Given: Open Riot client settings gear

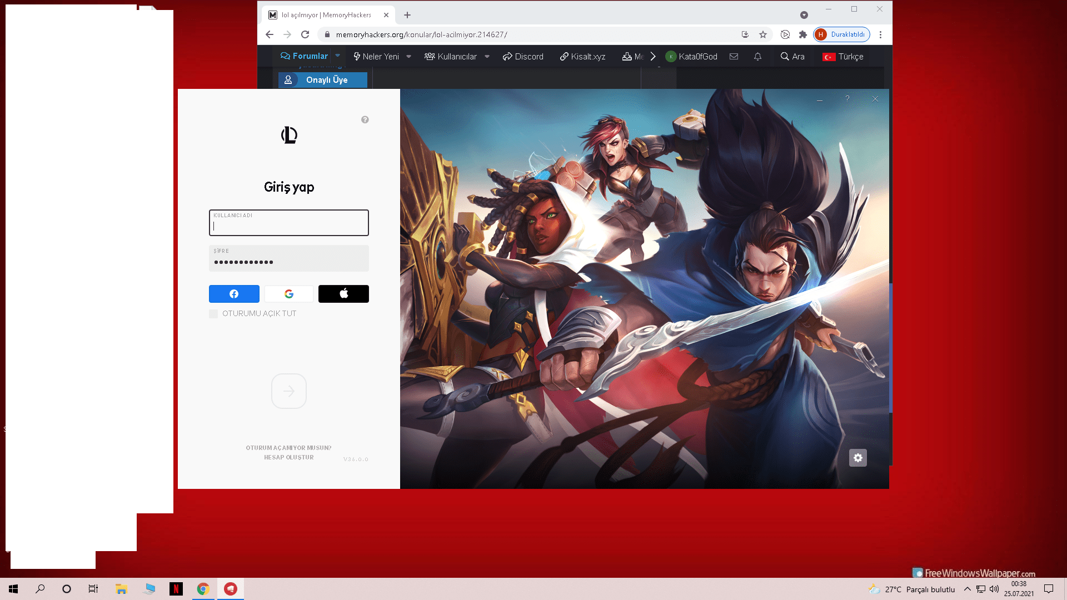Looking at the screenshot, I should 858,458.
